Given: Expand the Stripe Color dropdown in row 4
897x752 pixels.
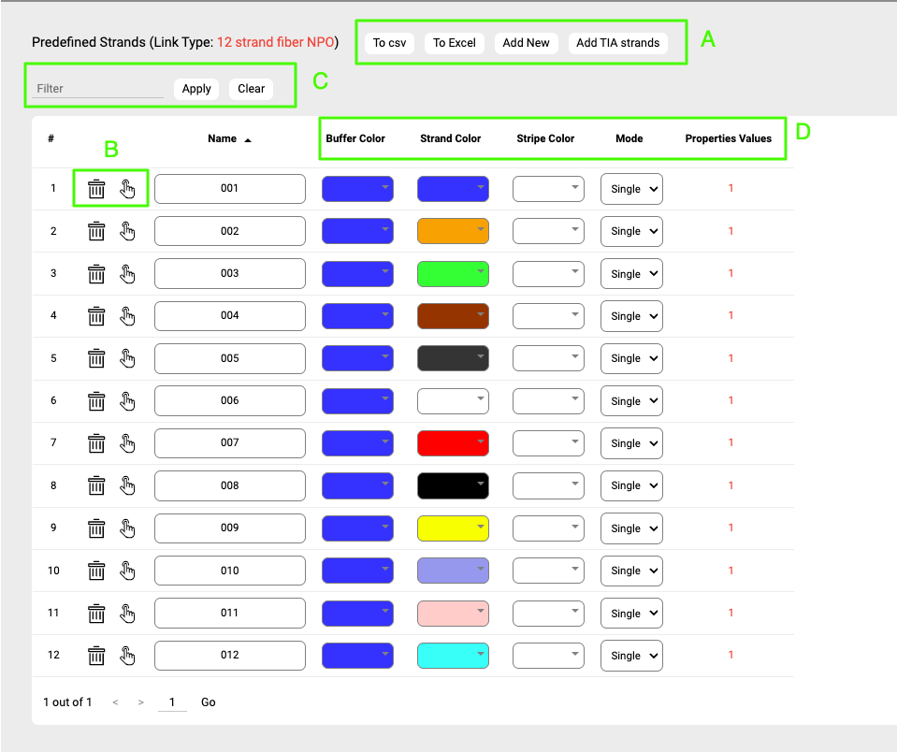Looking at the screenshot, I should click(x=548, y=316).
